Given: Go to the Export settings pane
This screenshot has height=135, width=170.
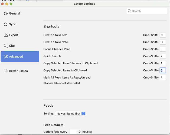Looking at the screenshot, I should (x=20, y=35).
